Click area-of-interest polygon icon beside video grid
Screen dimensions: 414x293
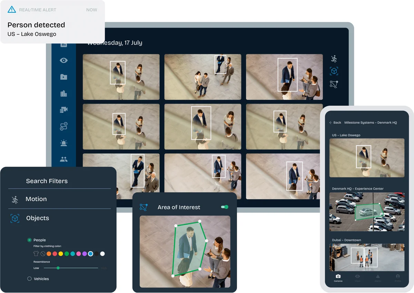tap(334, 84)
